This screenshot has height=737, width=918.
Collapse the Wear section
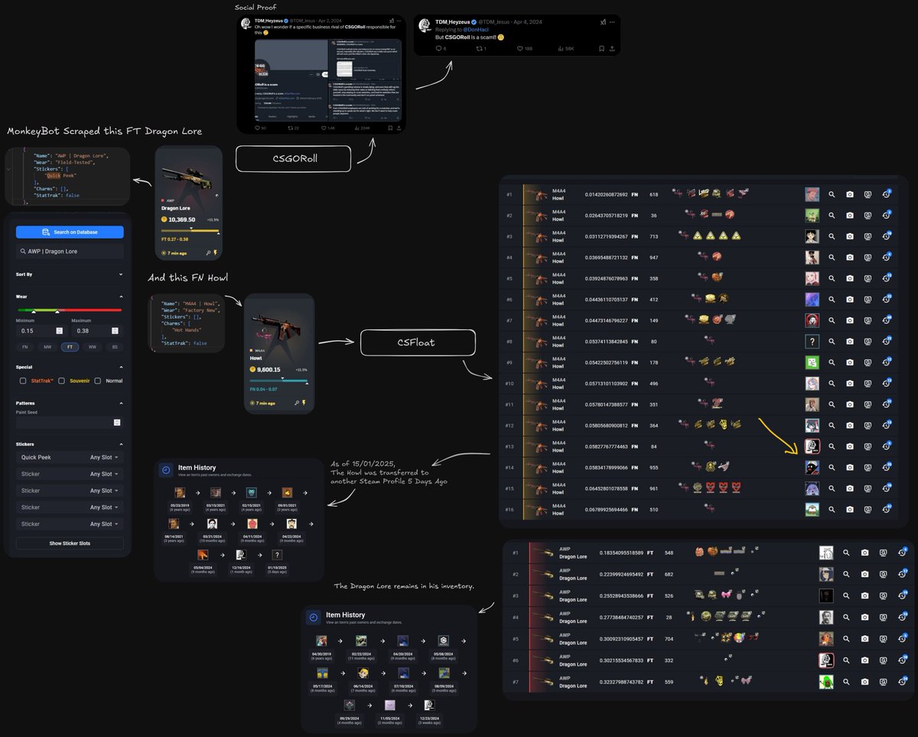[120, 297]
